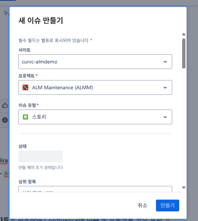Open the 스토리 issue type selector
This screenshot has width=198, height=221.
coord(95,117)
